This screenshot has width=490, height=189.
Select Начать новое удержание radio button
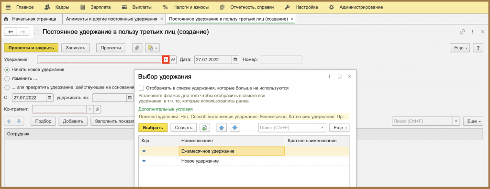[x=7, y=70]
